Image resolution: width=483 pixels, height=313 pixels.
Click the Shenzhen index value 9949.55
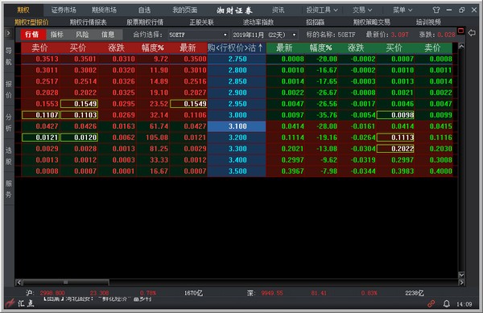point(272,293)
